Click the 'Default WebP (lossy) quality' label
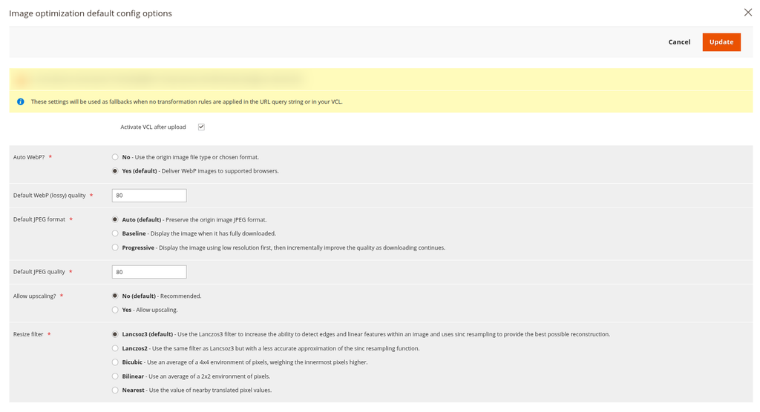Screen dimensions: 760x412 (x=50, y=196)
